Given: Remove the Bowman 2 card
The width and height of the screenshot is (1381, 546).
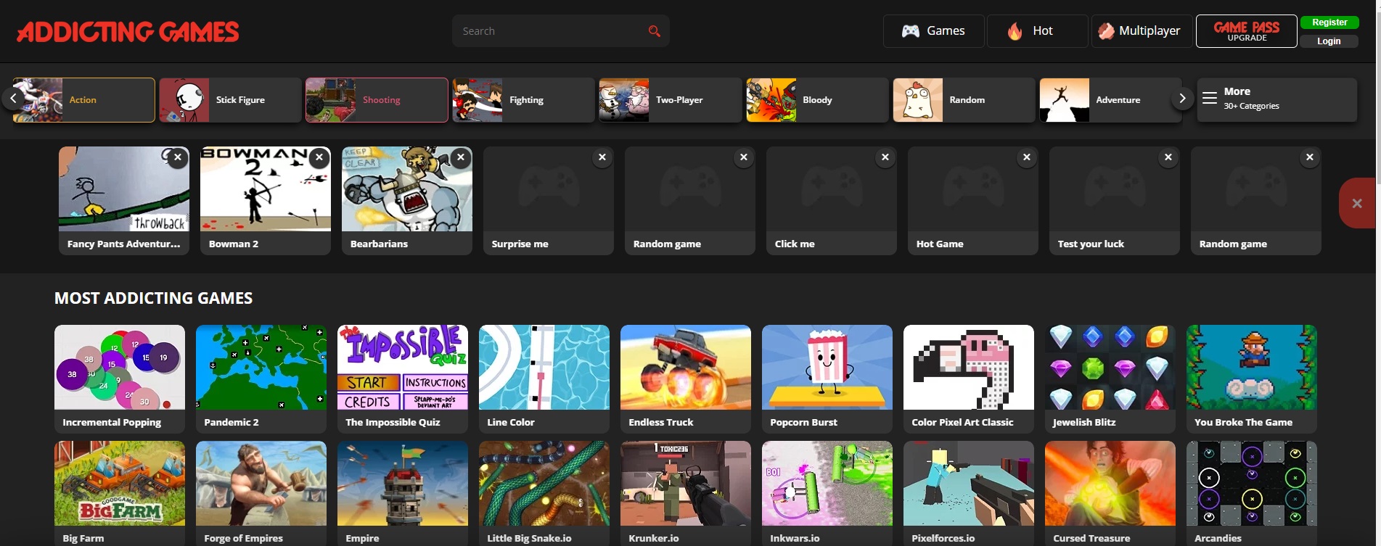Looking at the screenshot, I should [x=319, y=157].
